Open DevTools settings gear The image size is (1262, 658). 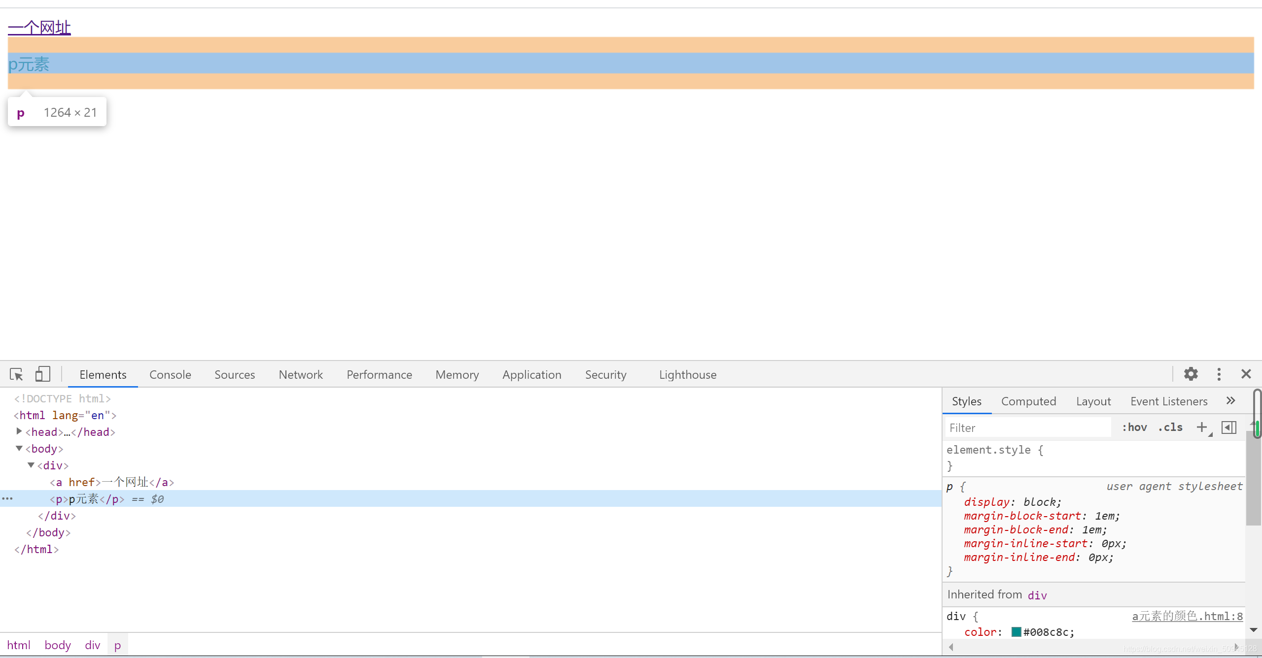[1191, 374]
